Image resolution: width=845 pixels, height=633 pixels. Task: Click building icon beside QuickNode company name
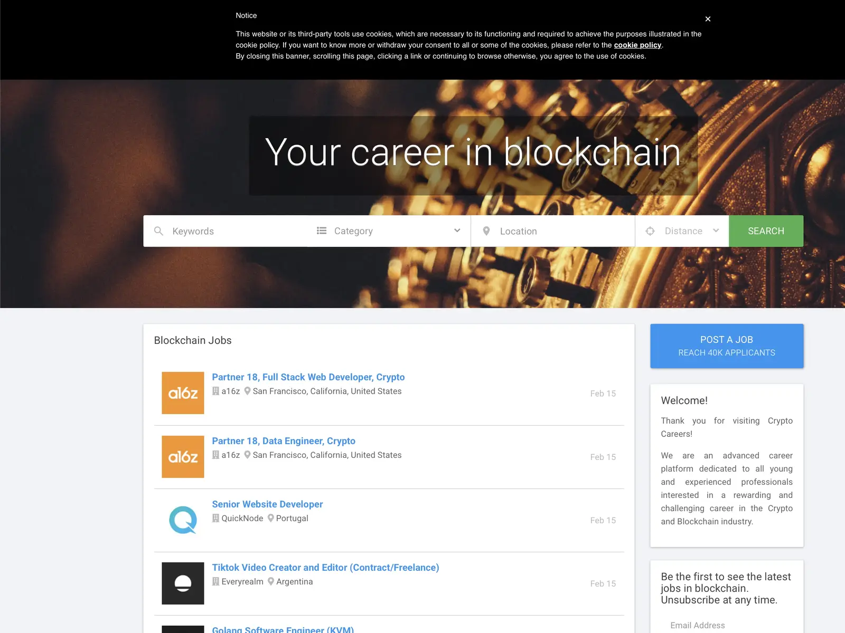tap(215, 518)
